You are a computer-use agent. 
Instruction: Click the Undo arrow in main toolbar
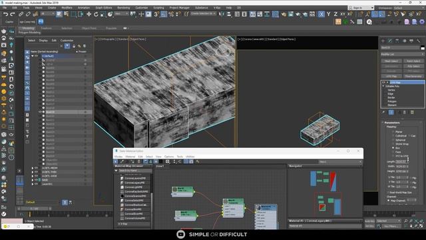coord(5,14)
